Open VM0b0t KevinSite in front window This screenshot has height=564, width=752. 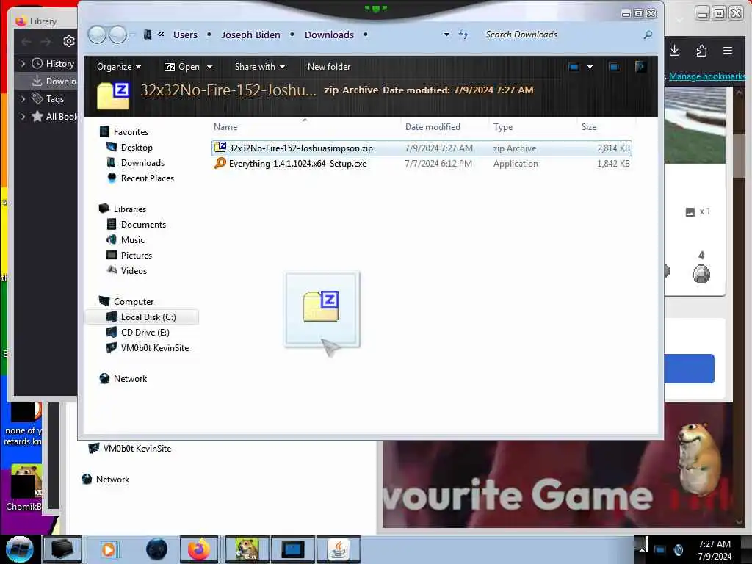pyautogui.click(x=154, y=347)
